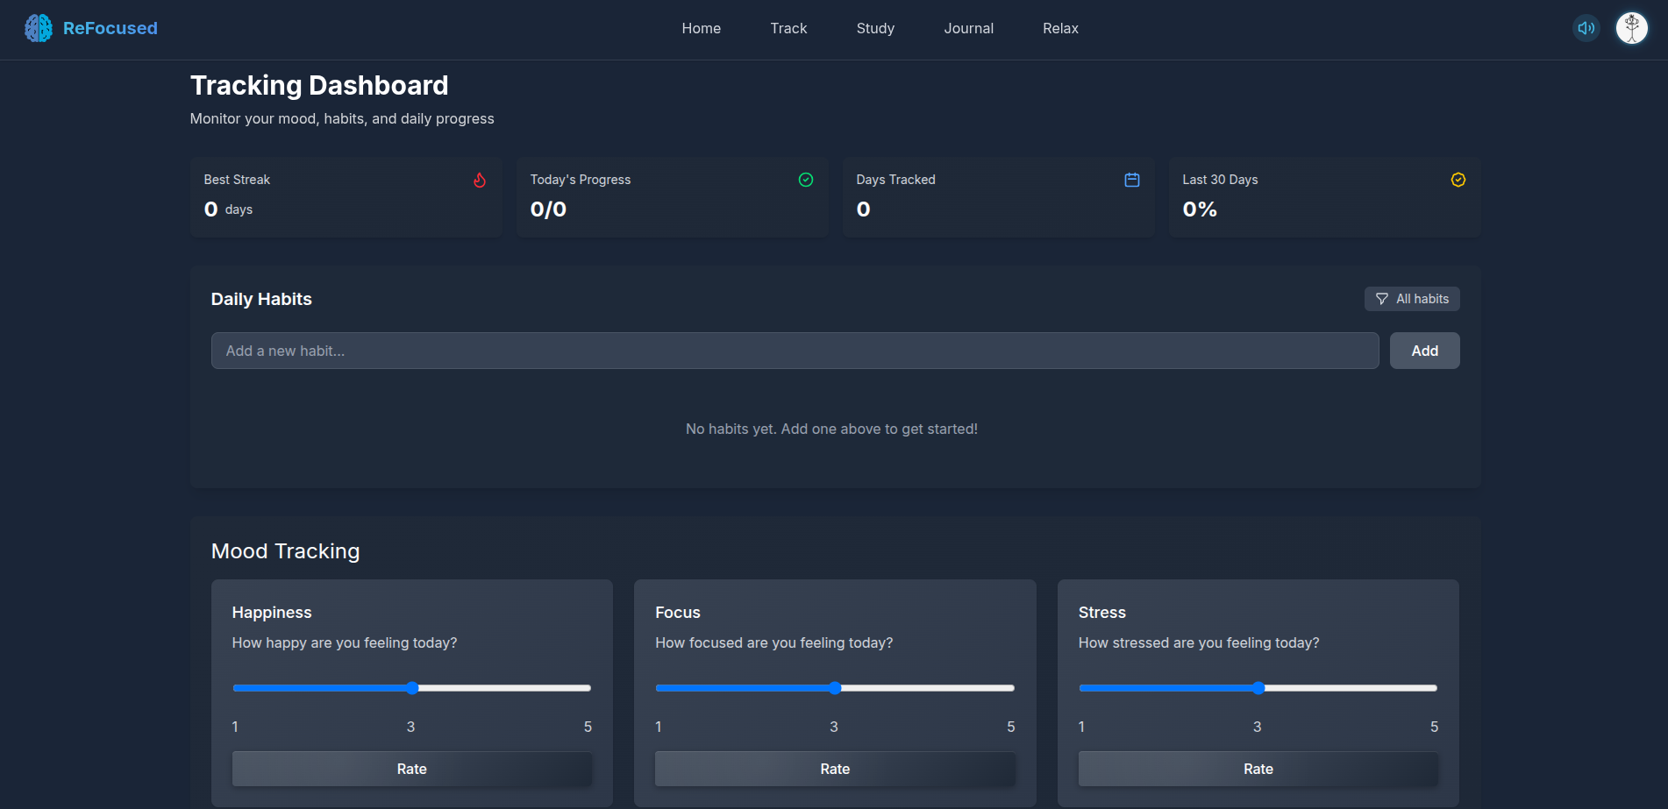Click the ReFocused brain logo
The image size is (1668, 809).
coord(37,27)
